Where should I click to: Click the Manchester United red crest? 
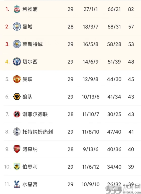coord(17,79)
